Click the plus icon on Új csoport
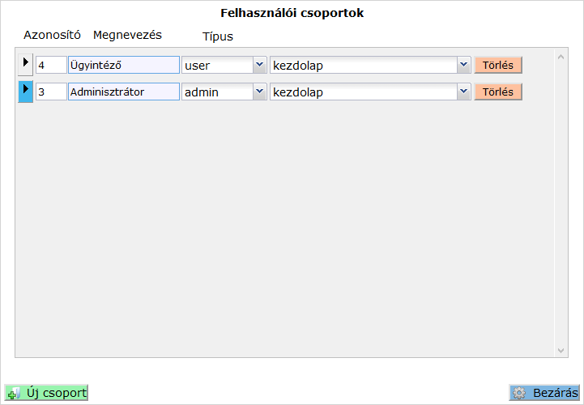The width and height of the screenshot is (584, 405). [x=14, y=394]
